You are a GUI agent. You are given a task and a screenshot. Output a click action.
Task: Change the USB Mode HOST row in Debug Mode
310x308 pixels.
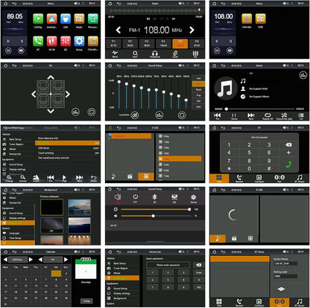(x=68, y=148)
